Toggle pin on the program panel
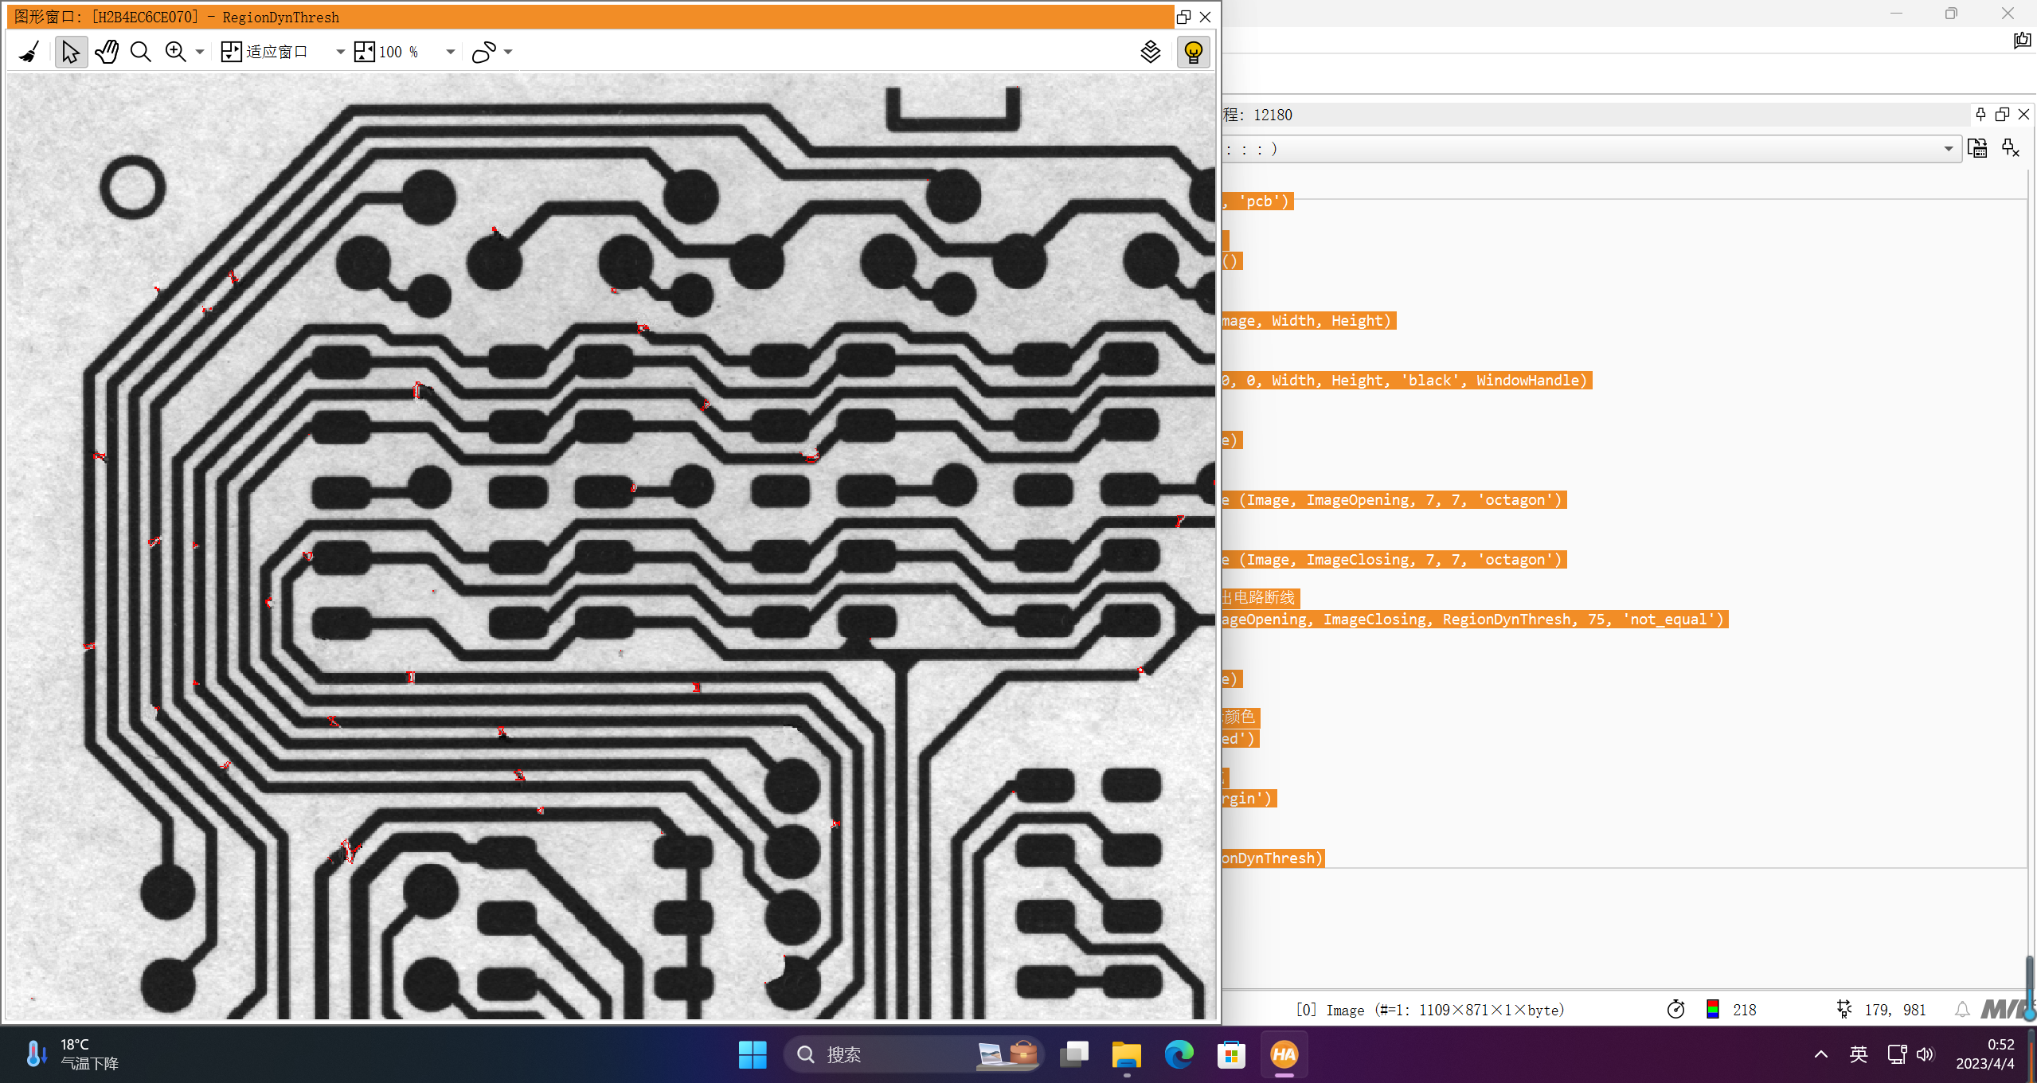This screenshot has height=1083, width=2037. [1980, 115]
